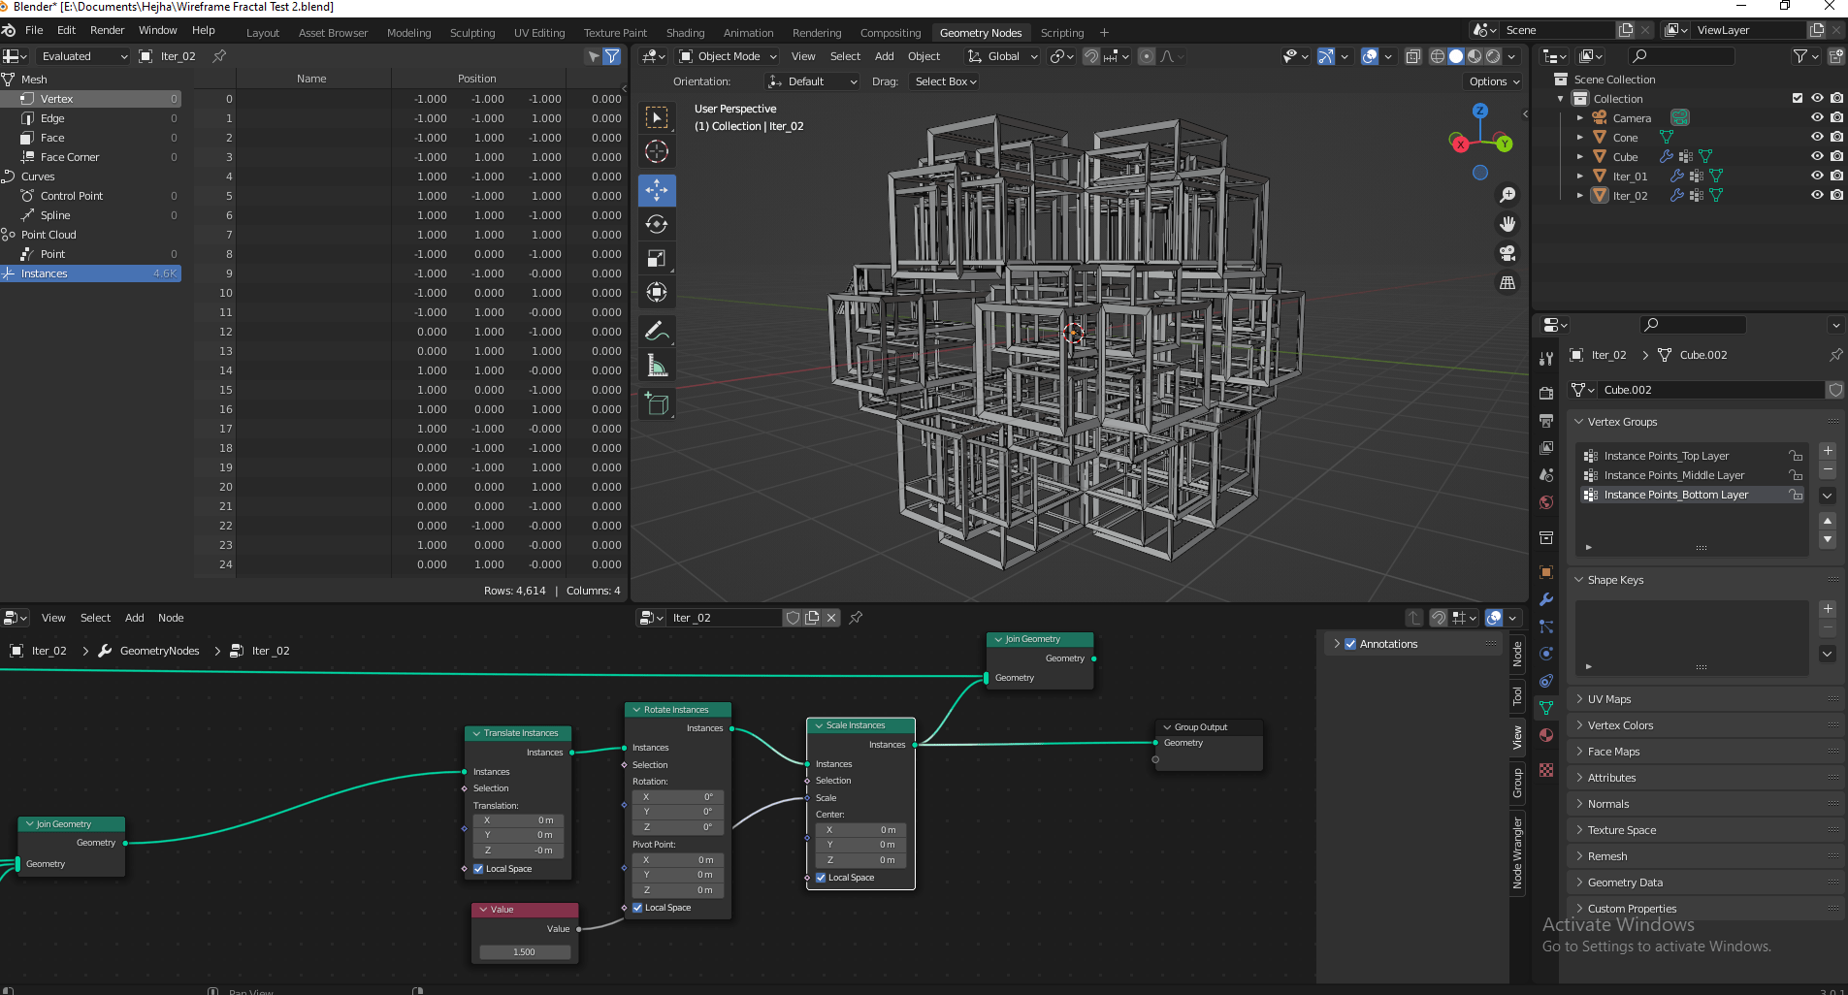The width and height of the screenshot is (1848, 995).
Task: Choose the Annotate pencil tool
Action: click(x=657, y=332)
